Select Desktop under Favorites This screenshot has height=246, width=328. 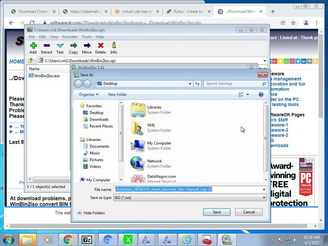click(x=93, y=113)
